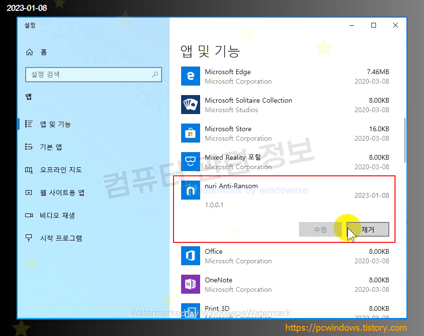This screenshot has width=424, height=336.
Task: Click the 제거 button for nuri Anti-Ransom
Action: tap(368, 230)
